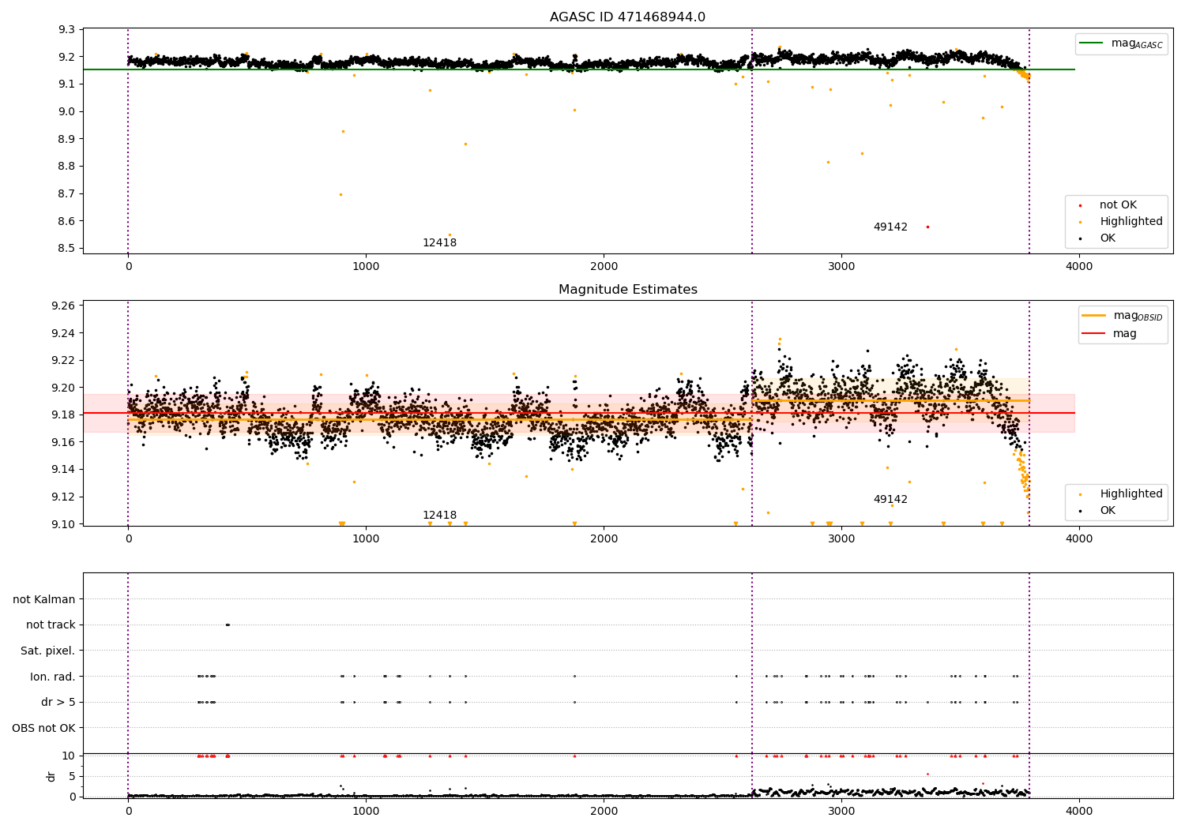Click the 'not track' row label
This screenshot has width=1185, height=829.
click(51, 625)
